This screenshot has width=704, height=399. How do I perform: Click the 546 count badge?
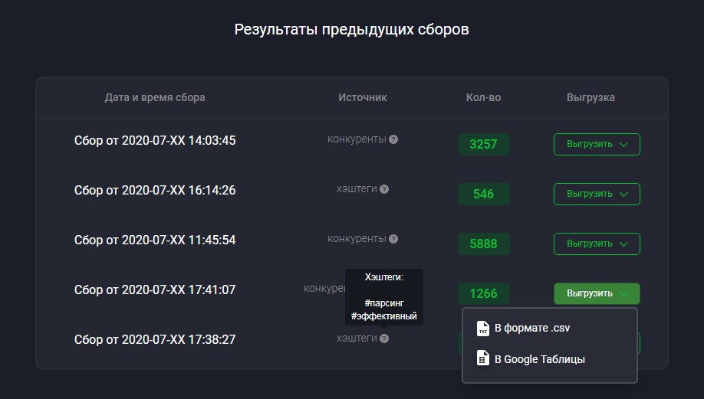tap(484, 194)
